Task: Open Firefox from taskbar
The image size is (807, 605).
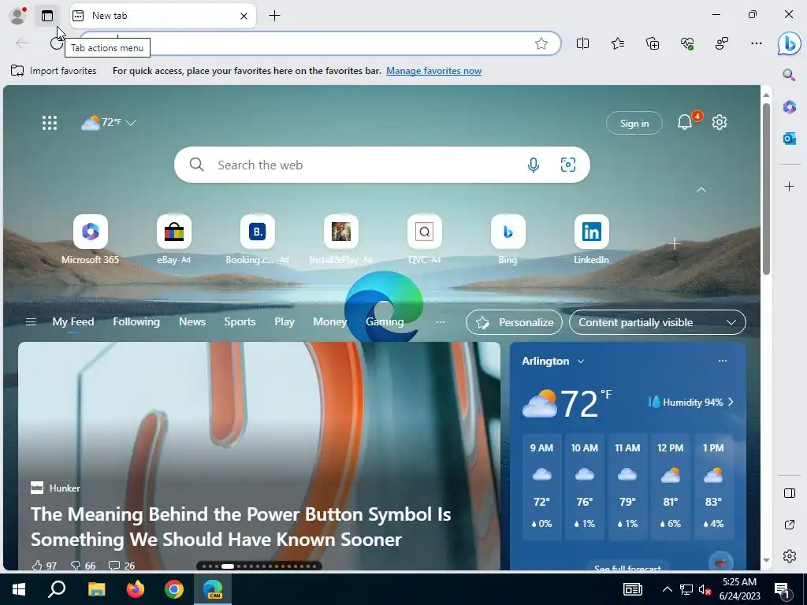Action: coord(136,589)
